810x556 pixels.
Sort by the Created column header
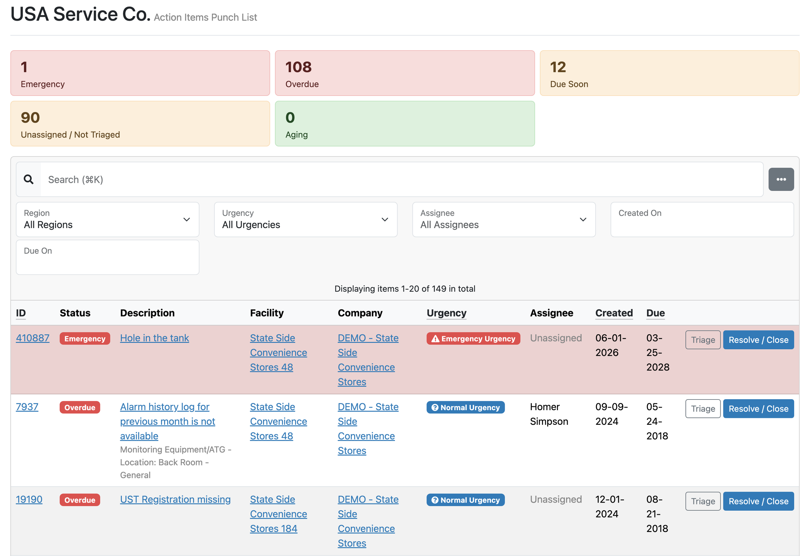(614, 313)
